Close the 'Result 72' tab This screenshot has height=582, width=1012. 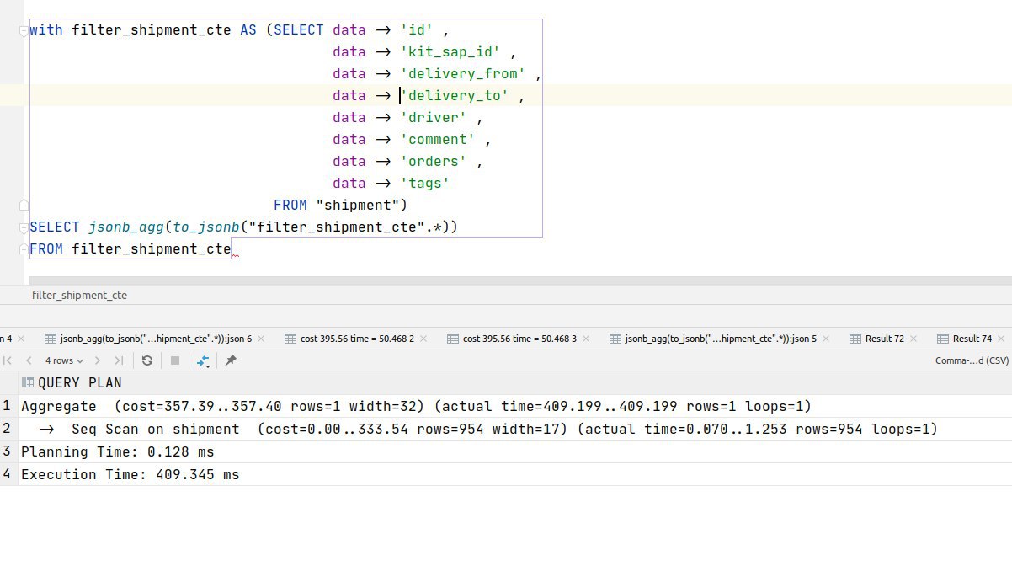point(916,339)
